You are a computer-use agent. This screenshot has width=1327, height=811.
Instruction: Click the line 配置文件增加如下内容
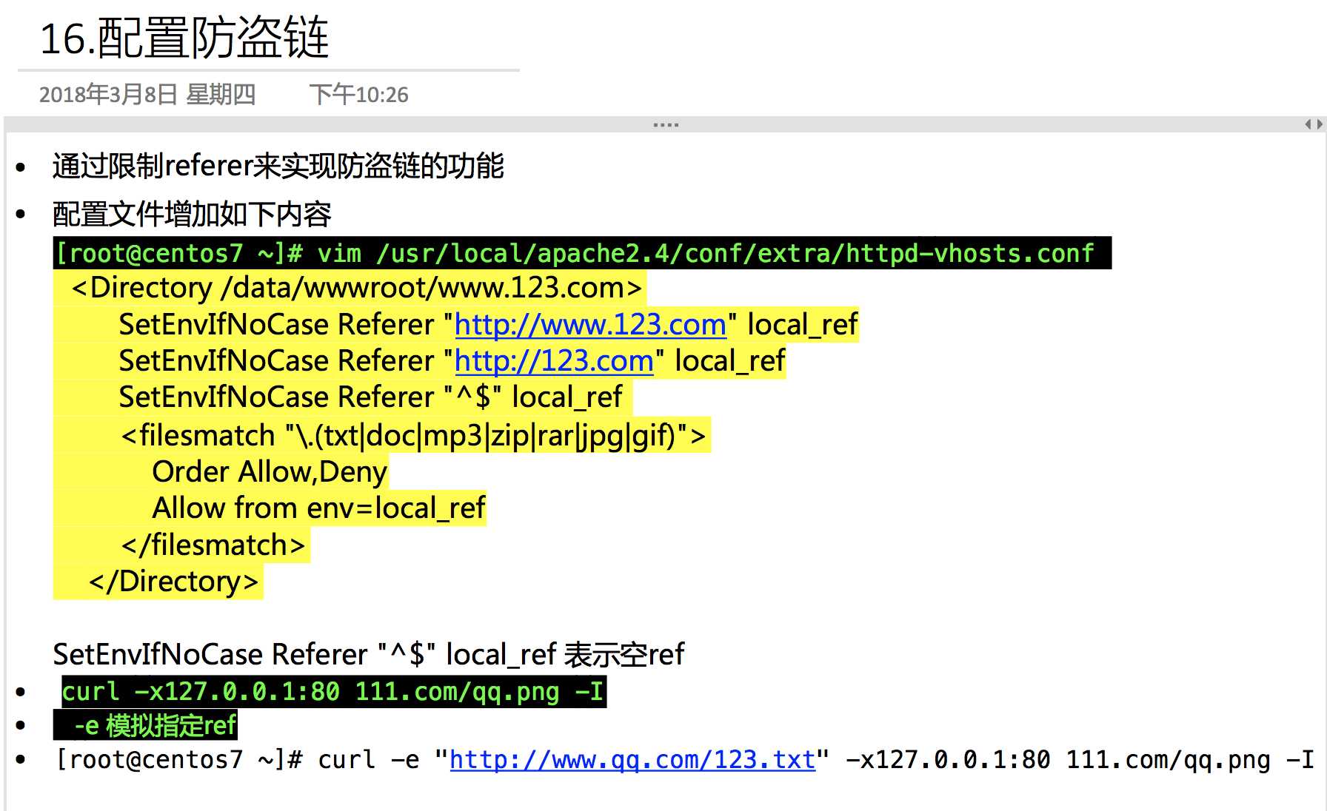click(192, 215)
